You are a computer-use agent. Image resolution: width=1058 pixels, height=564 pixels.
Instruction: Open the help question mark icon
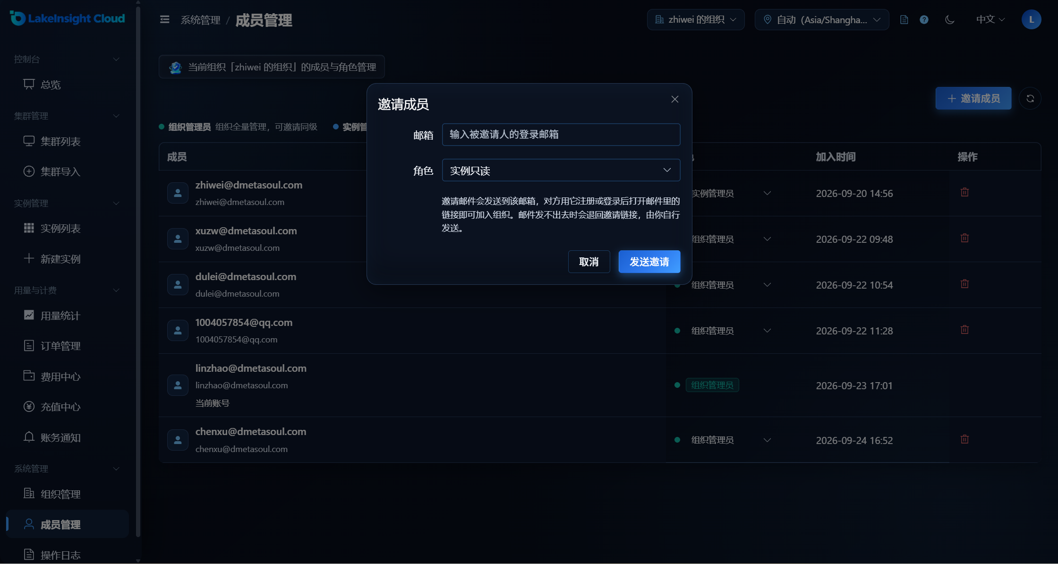point(924,20)
